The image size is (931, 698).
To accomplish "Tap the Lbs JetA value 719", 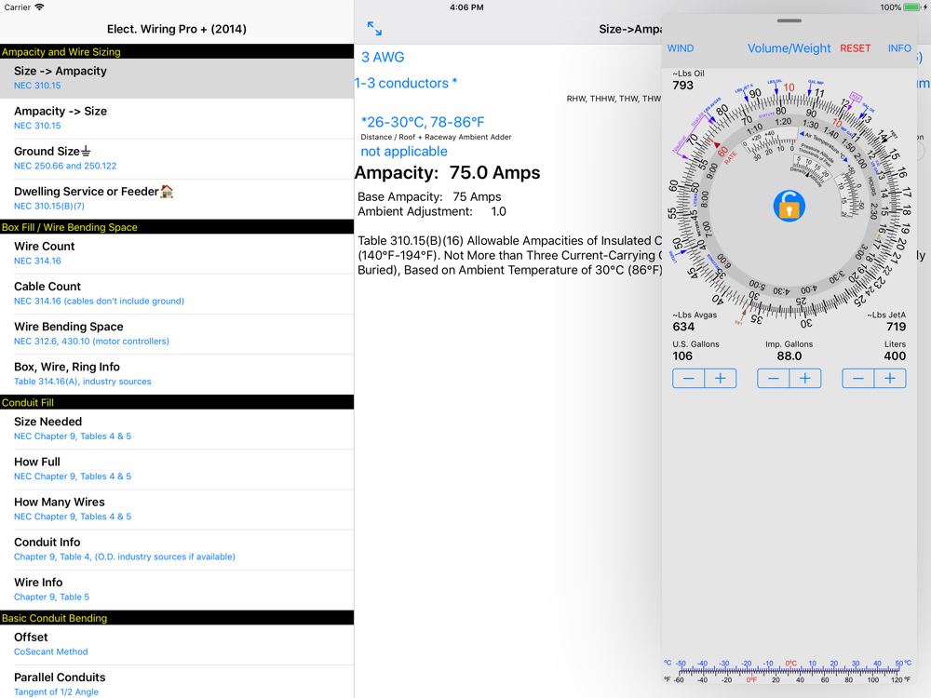I will [896, 327].
